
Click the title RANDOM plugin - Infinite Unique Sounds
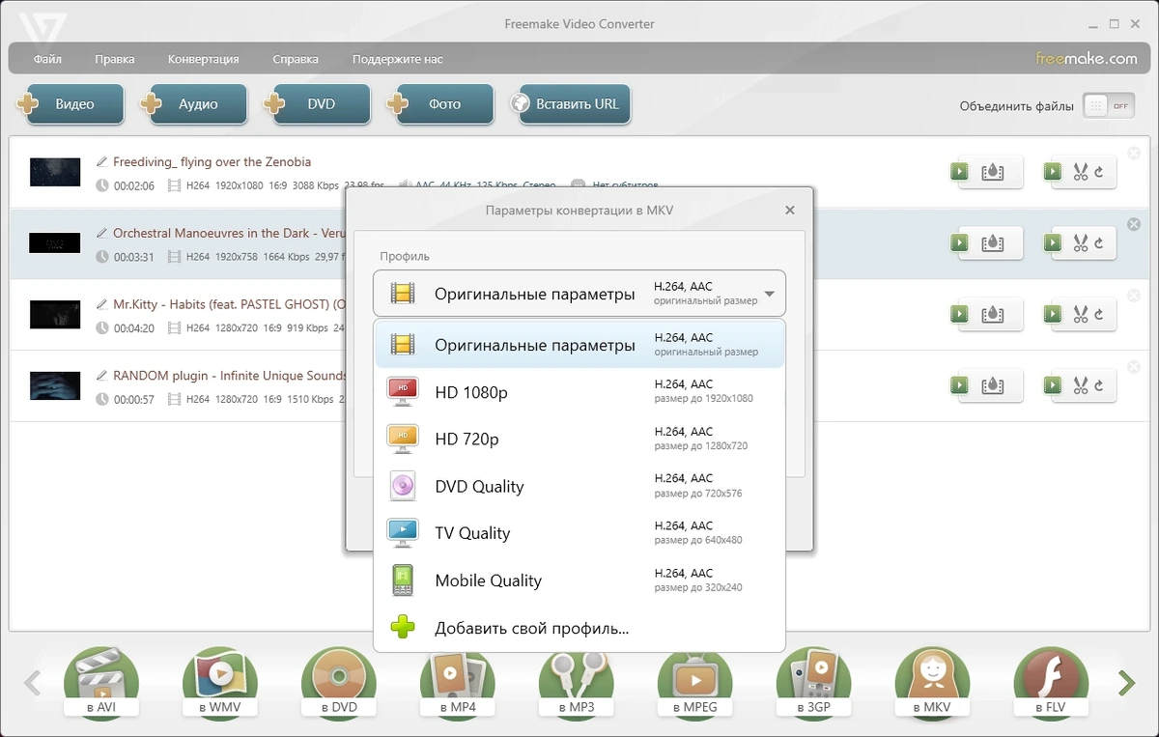click(230, 375)
